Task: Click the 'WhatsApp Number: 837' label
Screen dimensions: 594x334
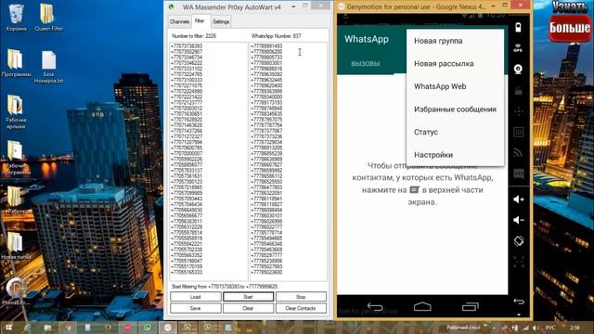Action: coord(277,36)
